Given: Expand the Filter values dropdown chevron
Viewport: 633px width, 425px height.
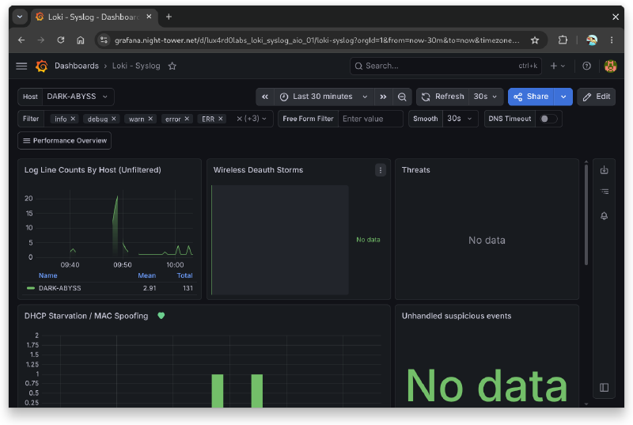Looking at the screenshot, I should (x=264, y=119).
